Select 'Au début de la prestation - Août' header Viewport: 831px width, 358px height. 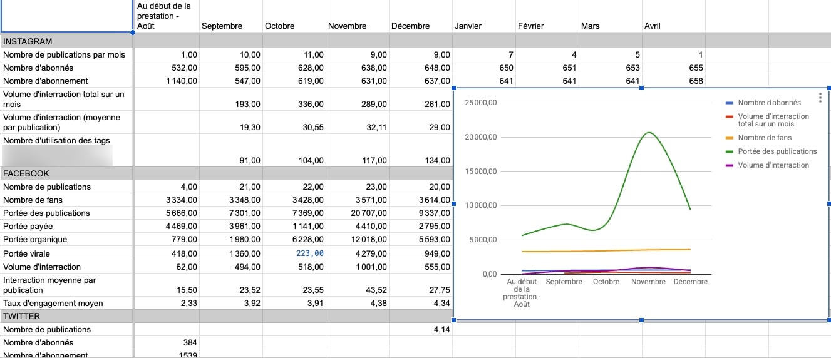point(167,16)
